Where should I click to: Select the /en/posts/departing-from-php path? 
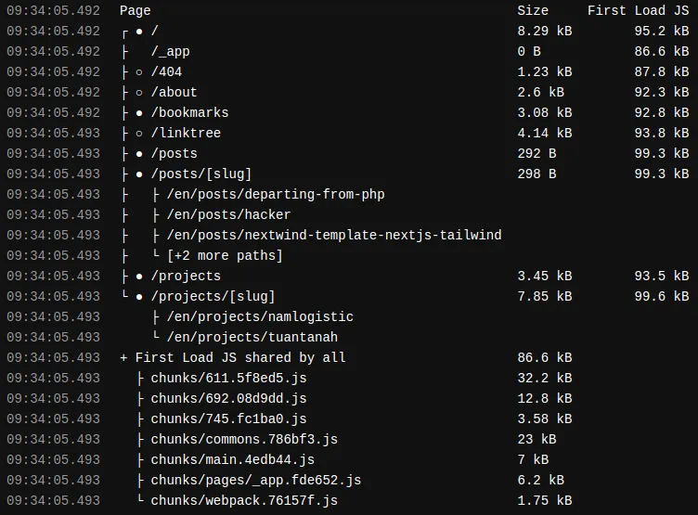(x=276, y=194)
